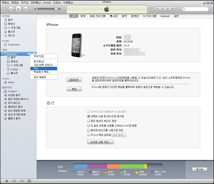Open the 도움말(H) menu

[x=68, y=3]
